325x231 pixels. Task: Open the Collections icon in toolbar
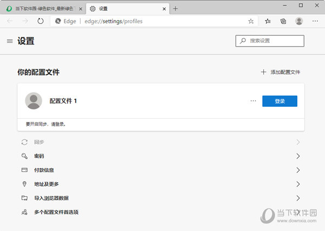click(283, 21)
